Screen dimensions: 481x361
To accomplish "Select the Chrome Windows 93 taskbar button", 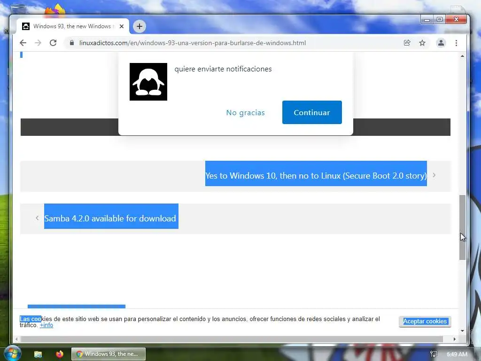I will pos(109,354).
